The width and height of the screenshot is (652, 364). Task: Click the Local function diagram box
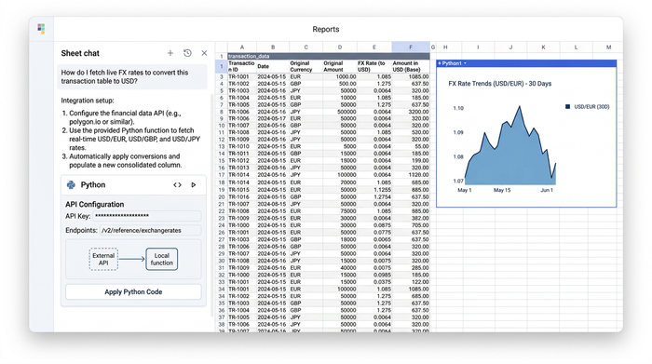(162, 259)
